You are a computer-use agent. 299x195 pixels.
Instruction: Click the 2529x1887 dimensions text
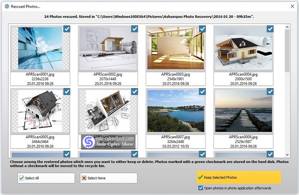tap(243, 142)
